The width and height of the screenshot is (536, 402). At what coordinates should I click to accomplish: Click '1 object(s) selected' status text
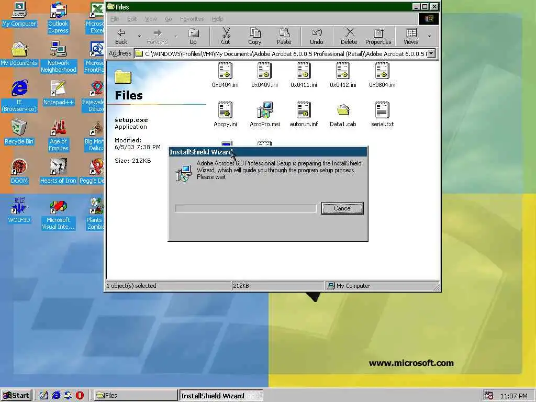point(131,286)
